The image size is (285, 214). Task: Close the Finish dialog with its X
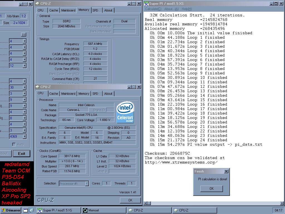click(x=226, y=171)
